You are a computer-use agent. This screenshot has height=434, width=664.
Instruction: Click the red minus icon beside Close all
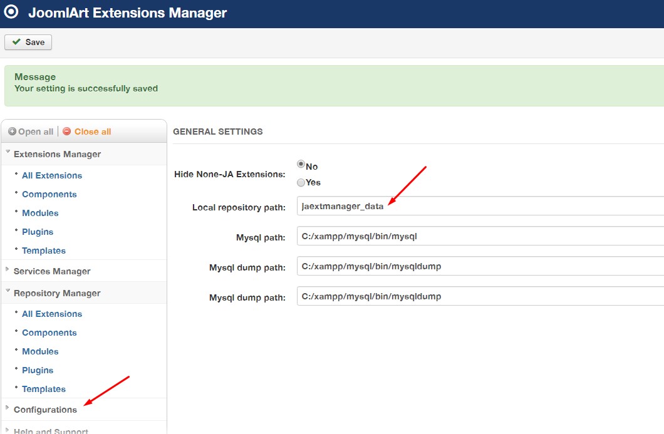(67, 132)
